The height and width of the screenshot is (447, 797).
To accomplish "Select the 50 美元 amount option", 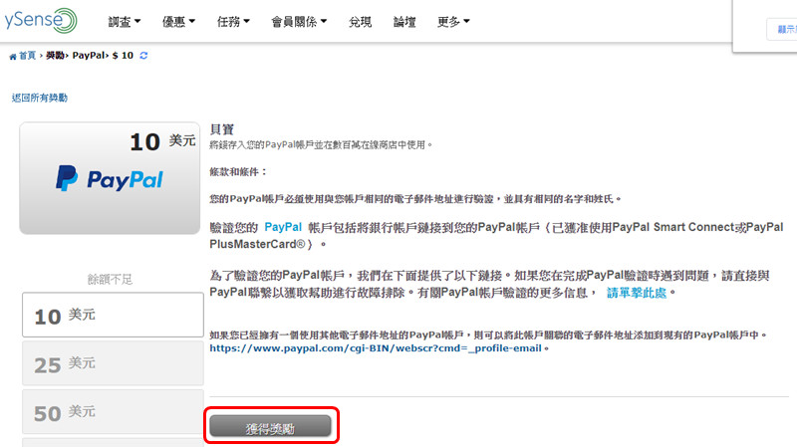I will 113,411.
